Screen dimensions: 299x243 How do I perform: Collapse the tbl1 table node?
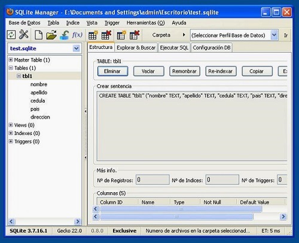click(19, 76)
